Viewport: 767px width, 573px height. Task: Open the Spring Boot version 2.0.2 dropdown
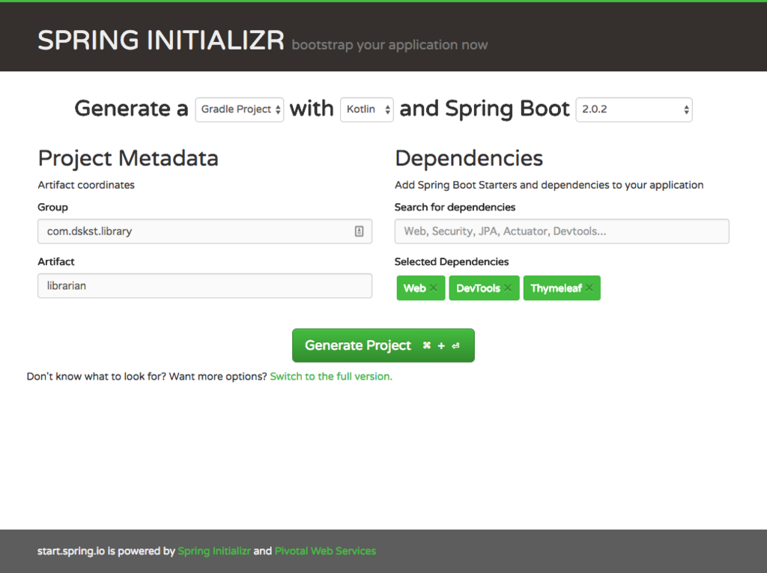[x=634, y=109]
